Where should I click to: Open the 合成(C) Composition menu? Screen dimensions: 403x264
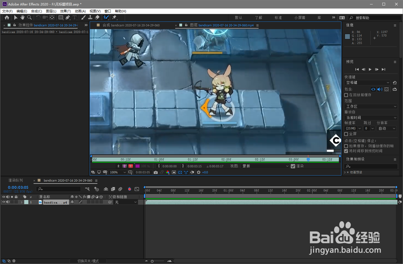37,11
